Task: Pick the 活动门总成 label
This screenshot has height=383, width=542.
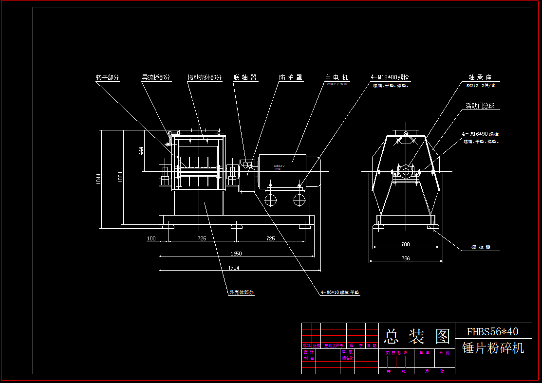Action: pos(480,106)
